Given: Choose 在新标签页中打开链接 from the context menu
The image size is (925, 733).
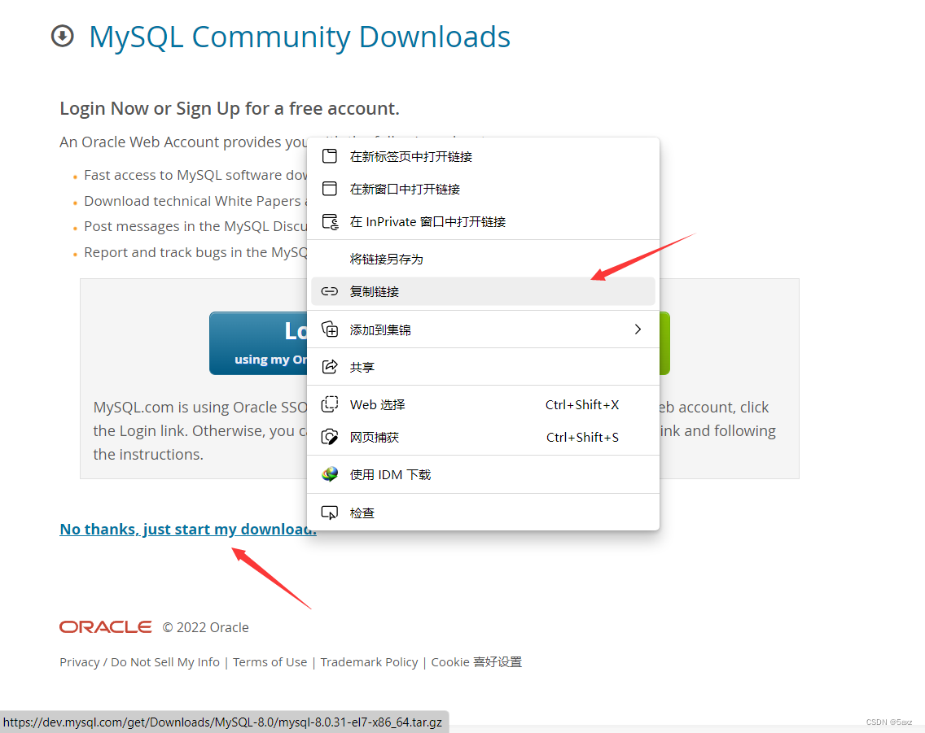Looking at the screenshot, I should pyautogui.click(x=483, y=156).
